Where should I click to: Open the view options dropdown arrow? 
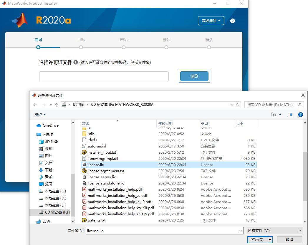(x=280, y=115)
